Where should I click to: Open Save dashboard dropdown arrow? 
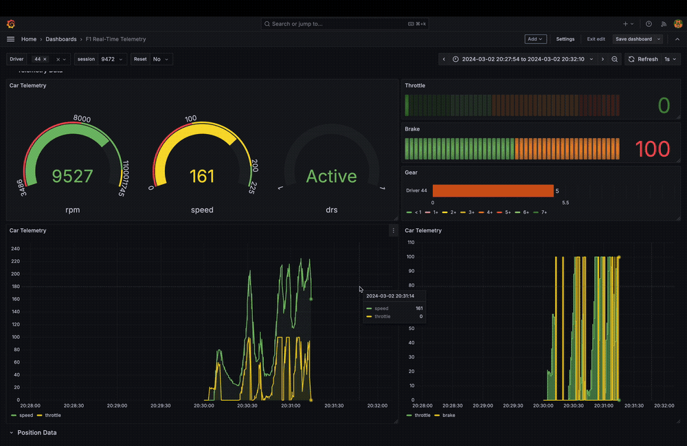tap(659, 39)
